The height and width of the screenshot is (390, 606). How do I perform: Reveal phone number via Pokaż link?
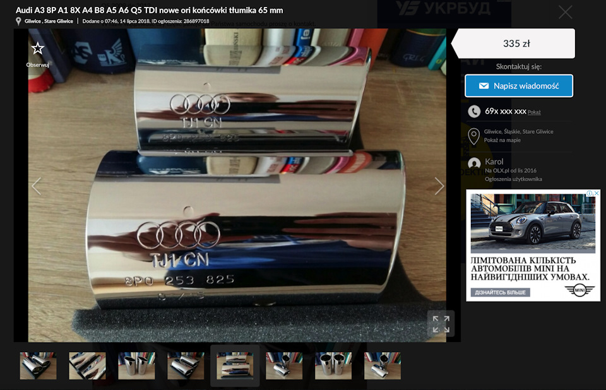tap(534, 112)
